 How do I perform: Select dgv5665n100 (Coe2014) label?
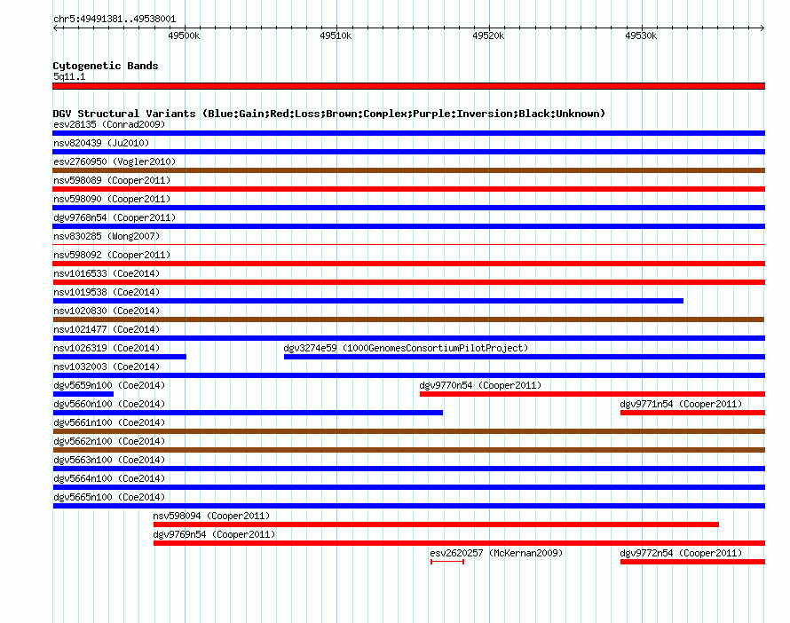pos(109,497)
